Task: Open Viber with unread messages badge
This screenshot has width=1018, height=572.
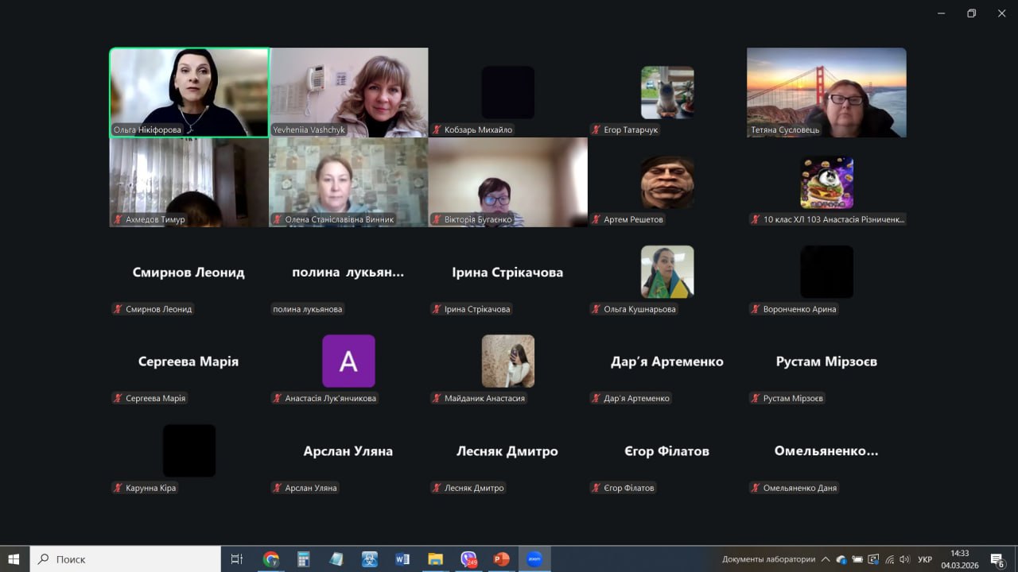Action: 468,559
